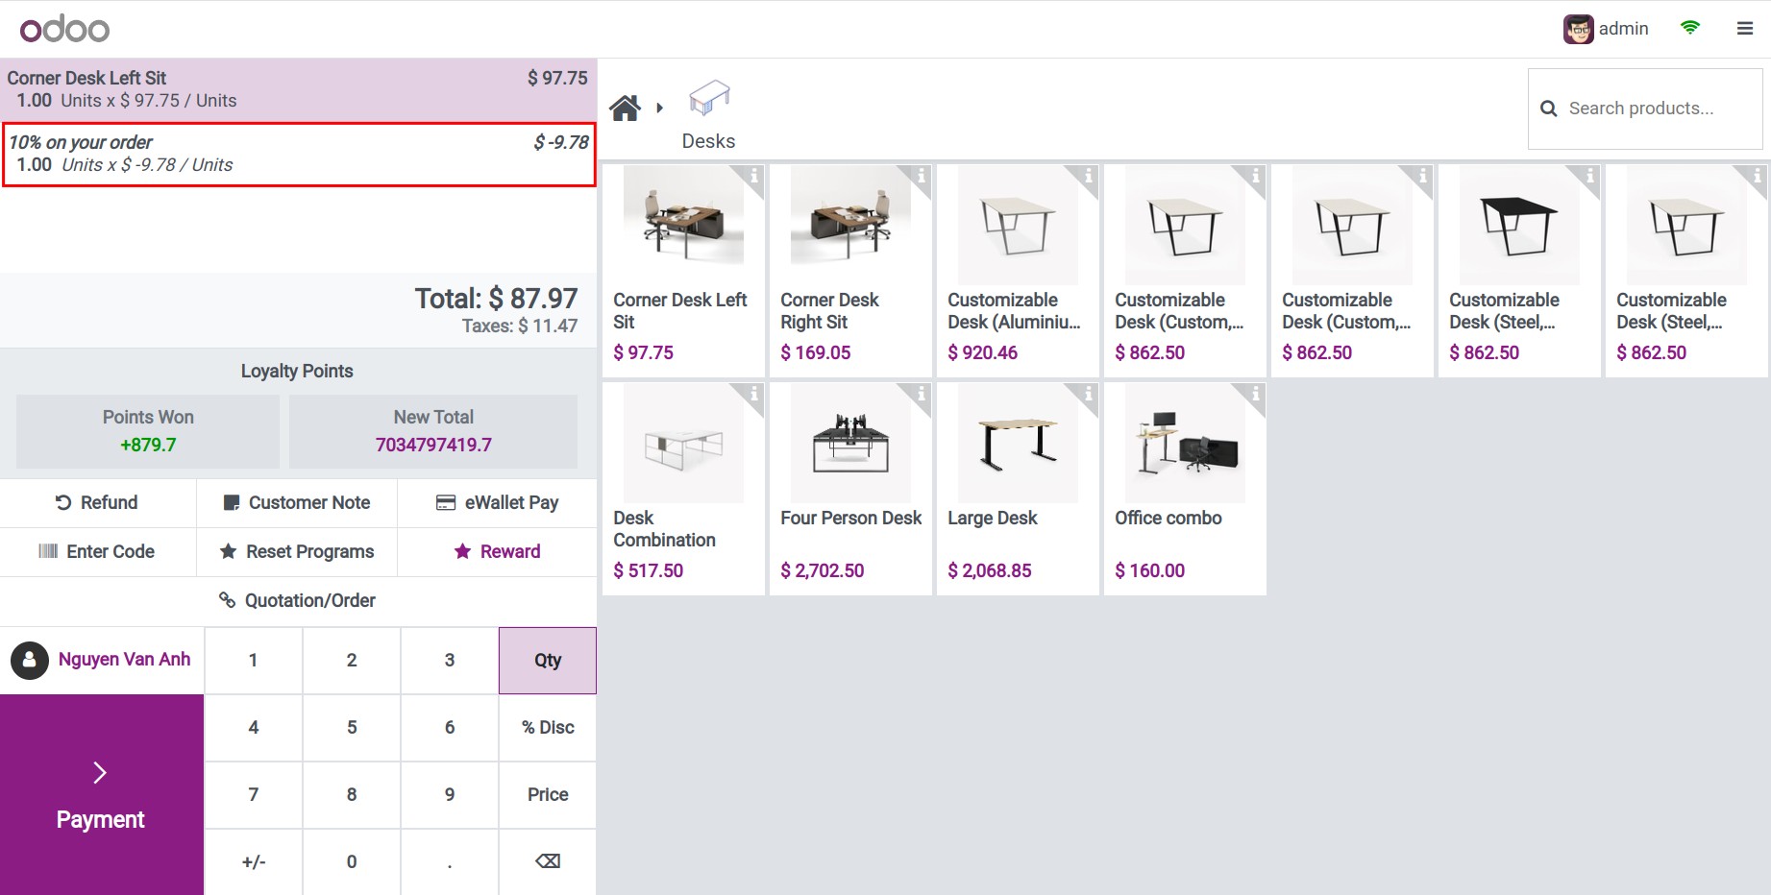Activate the Qty numpad mode
The image size is (1771, 895).
[548, 660]
